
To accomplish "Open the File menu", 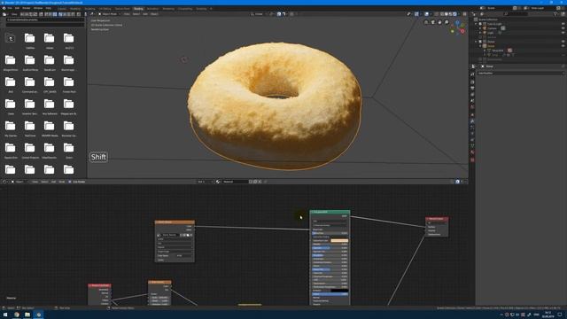I will [10, 8].
